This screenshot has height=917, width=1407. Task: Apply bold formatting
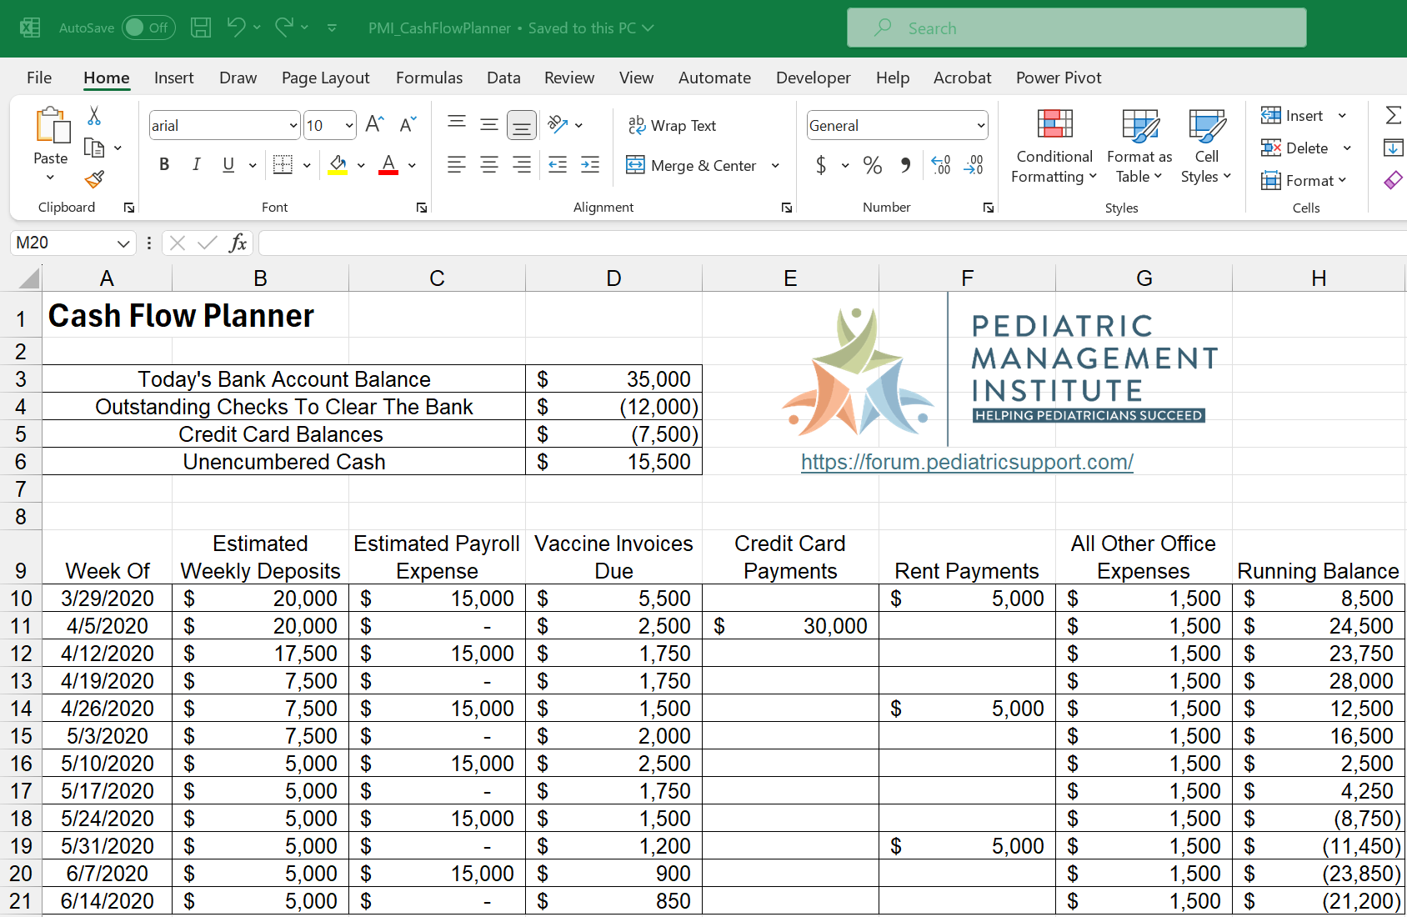tap(163, 164)
